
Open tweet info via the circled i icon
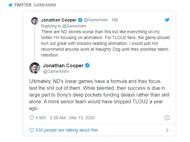(167, 118)
